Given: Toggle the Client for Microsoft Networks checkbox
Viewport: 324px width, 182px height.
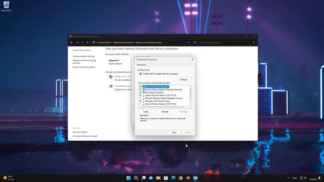Looking at the screenshot, I should (x=140, y=86).
